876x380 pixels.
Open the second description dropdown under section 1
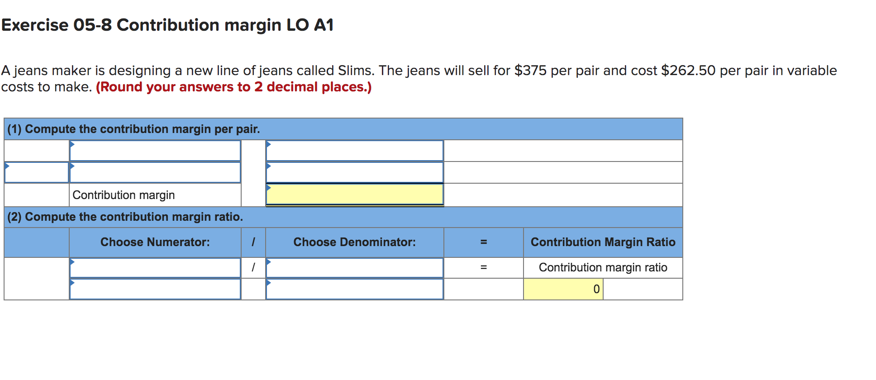click(x=155, y=172)
